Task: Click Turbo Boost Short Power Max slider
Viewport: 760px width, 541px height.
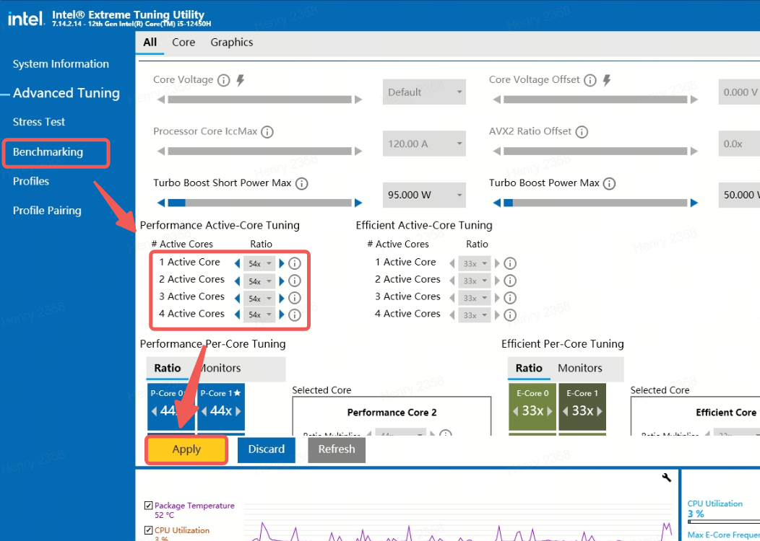Action: (x=259, y=203)
